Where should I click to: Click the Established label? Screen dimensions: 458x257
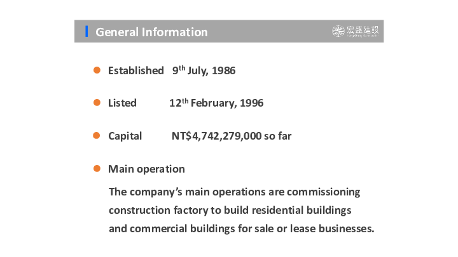click(x=135, y=70)
